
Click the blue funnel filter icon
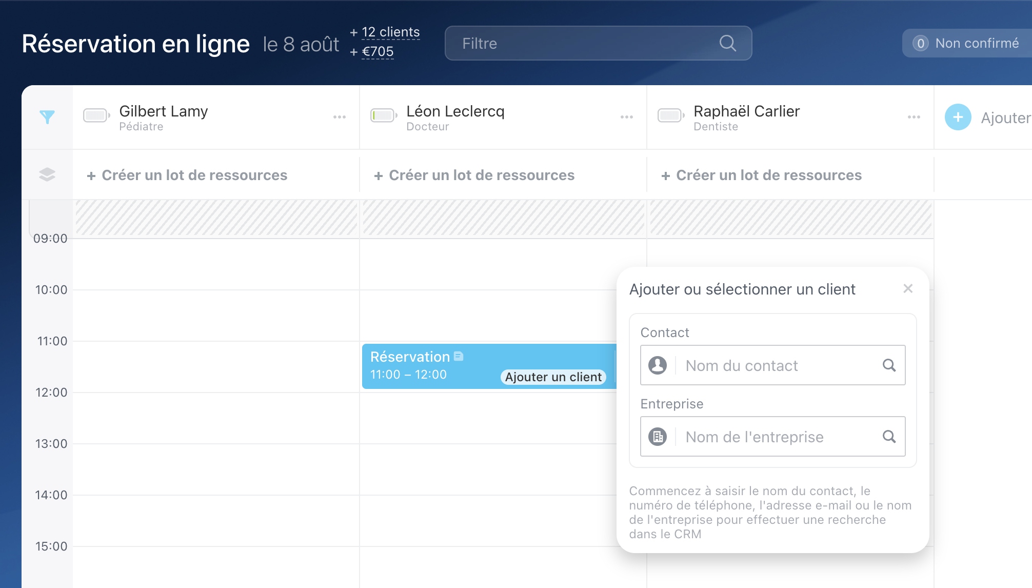pyautogui.click(x=47, y=117)
